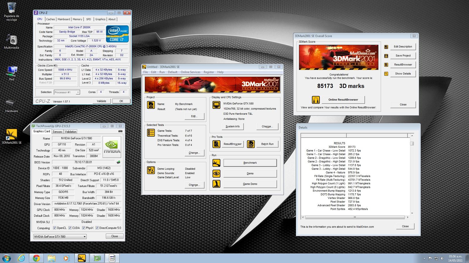Click the Demo eye icon
Screen dimensions: 469x263
(x=216, y=173)
